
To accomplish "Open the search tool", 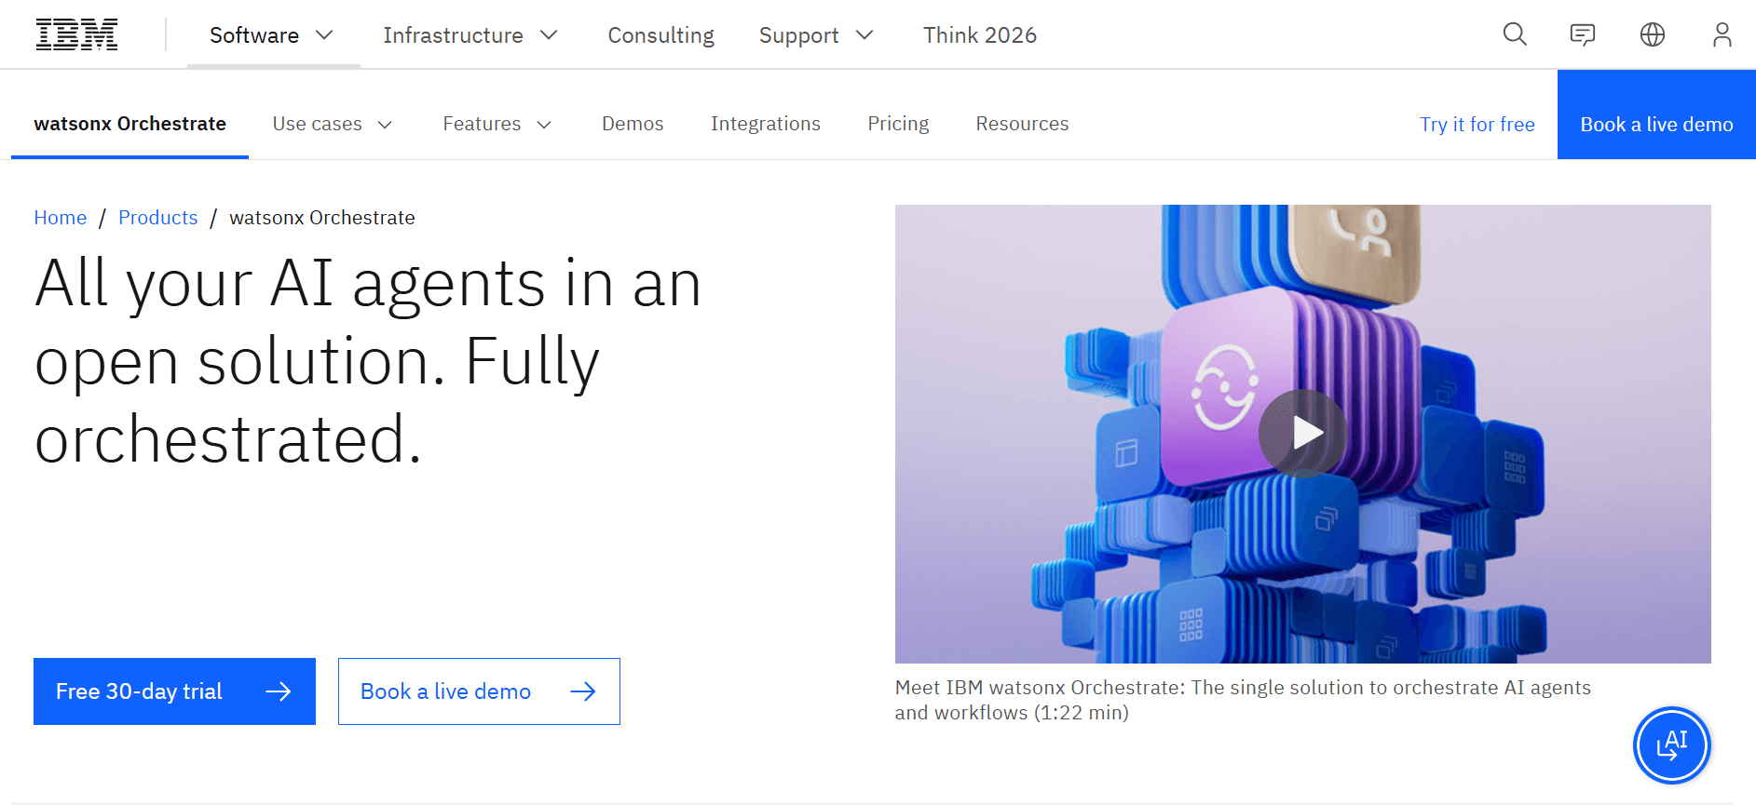I will click(x=1514, y=34).
